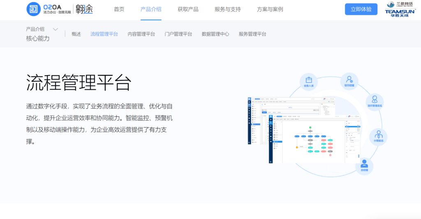Open the 获取产品 menu
Image resolution: width=421 pixels, height=219 pixels.
(188, 9)
